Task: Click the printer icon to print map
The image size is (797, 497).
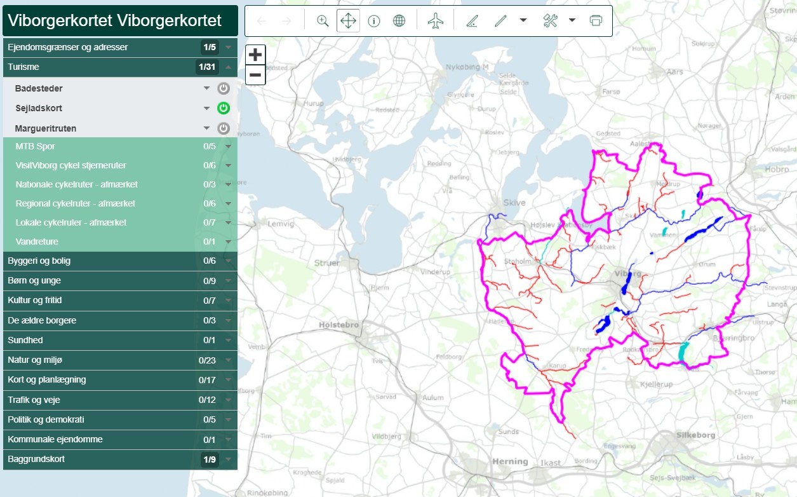Action: [x=595, y=21]
